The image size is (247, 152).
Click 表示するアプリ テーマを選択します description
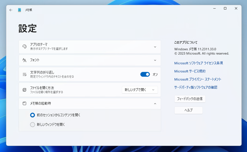click(x=49, y=49)
